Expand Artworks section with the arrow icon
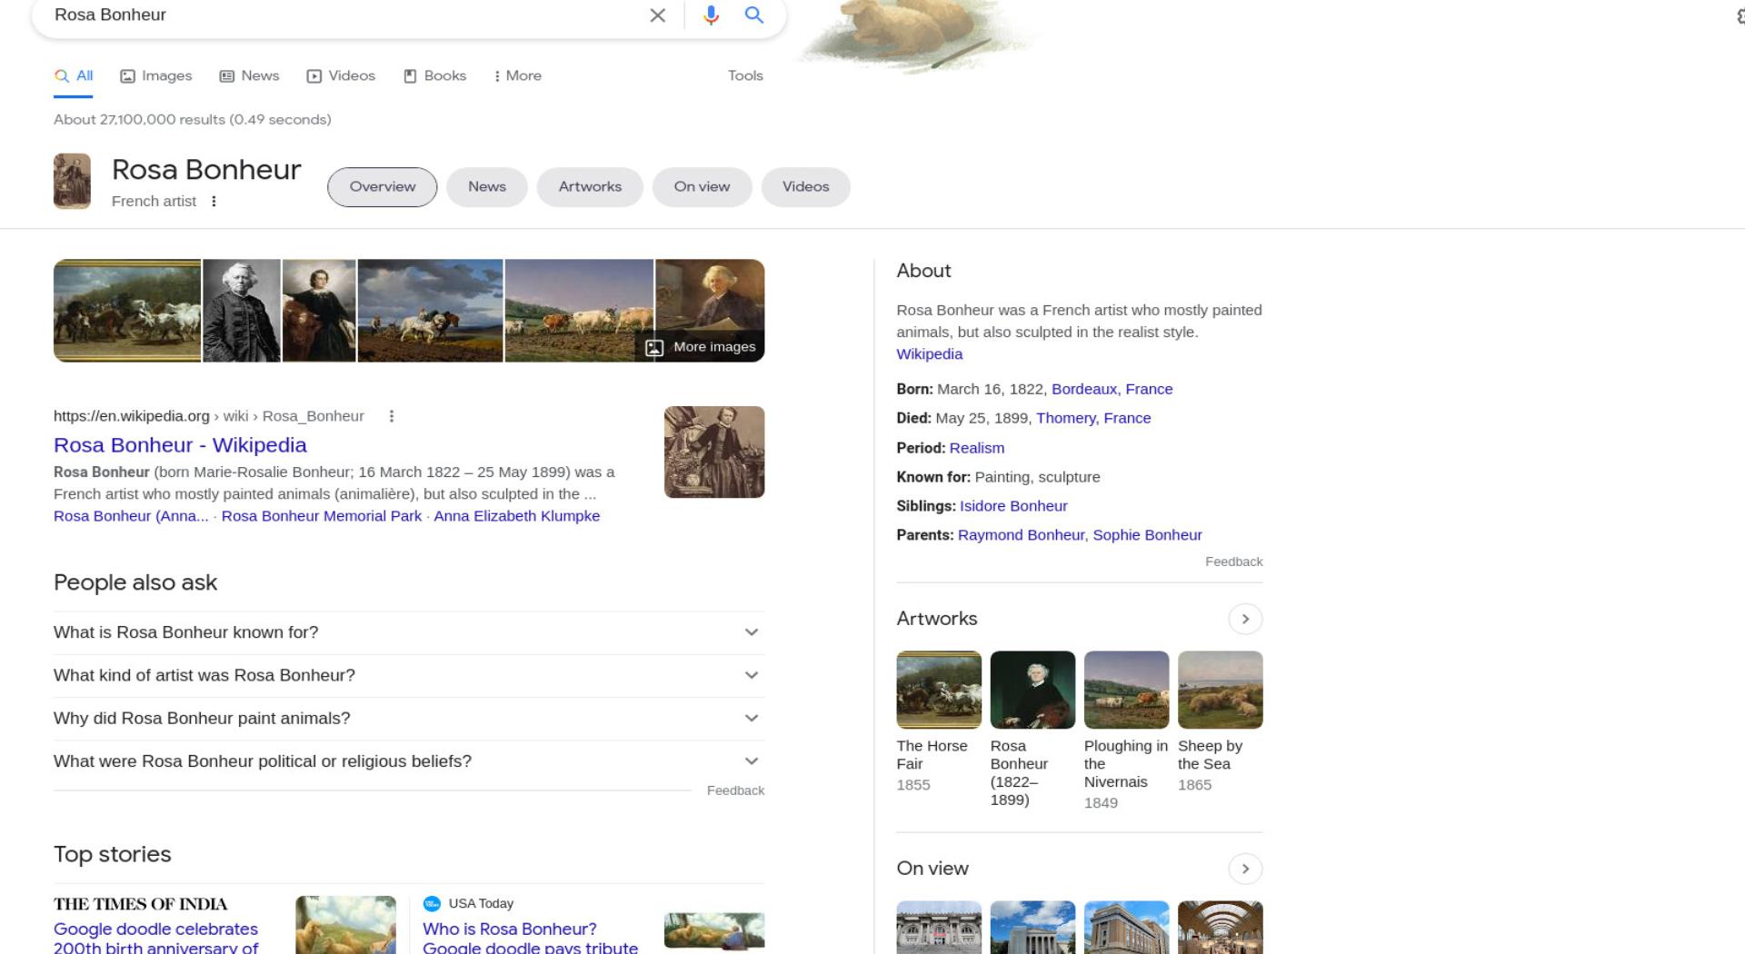1745x954 pixels. coord(1245,620)
